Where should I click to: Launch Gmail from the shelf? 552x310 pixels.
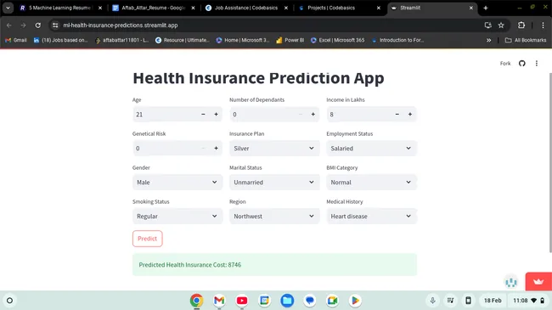tap(219, 301)
